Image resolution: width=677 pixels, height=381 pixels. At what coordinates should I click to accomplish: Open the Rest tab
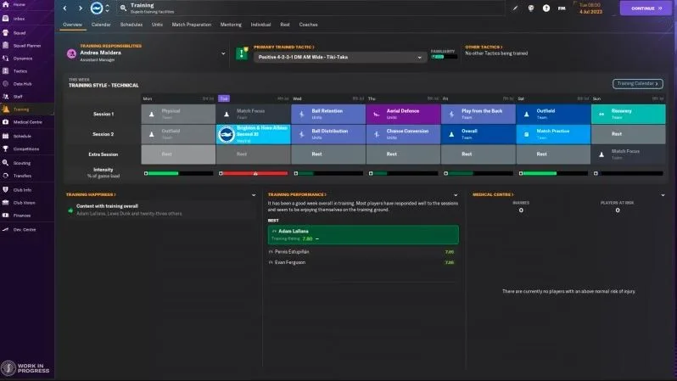(285, 25)
